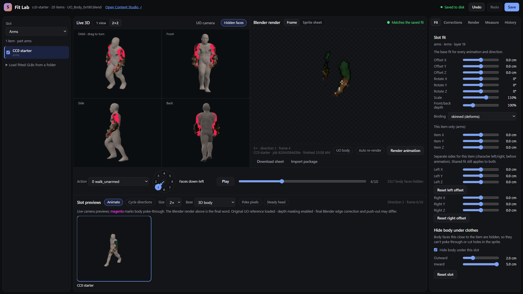This screenshot has height=294, width=523.
Task: Open the Measure tab
Action: point(492,23)
